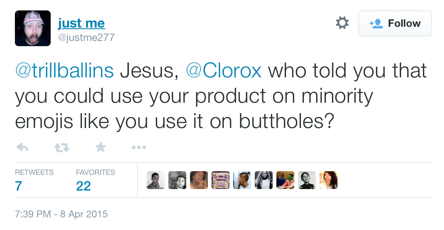Image resolution: width=444 pixels, height=230 pixels.
Task: Open the RETWEETS count of 7
Action: click(18, 186)
